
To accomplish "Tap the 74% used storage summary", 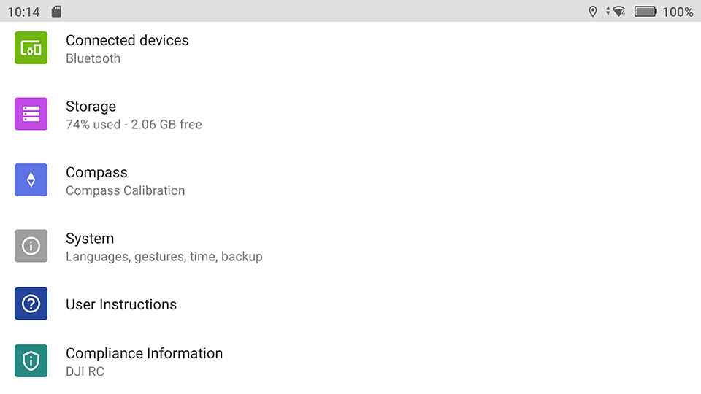I will (134, 125).
